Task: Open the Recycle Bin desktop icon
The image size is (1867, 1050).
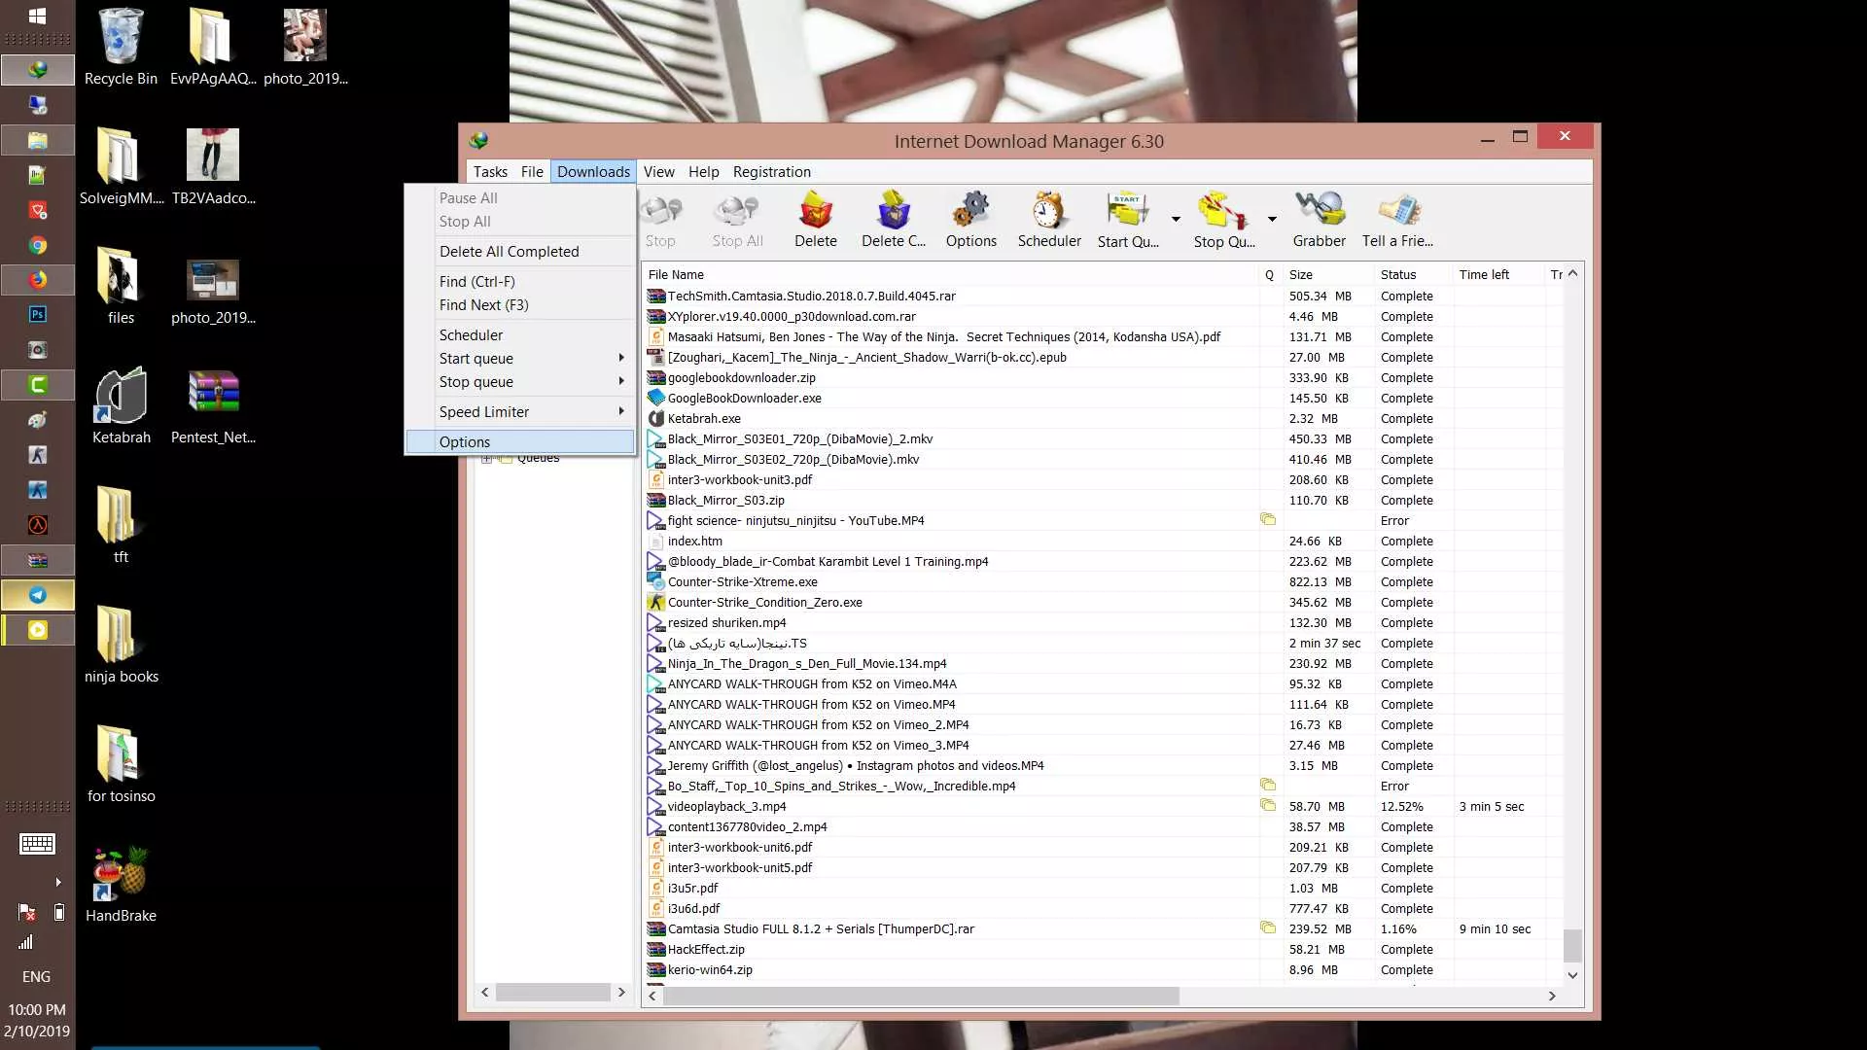Action: 121,47
